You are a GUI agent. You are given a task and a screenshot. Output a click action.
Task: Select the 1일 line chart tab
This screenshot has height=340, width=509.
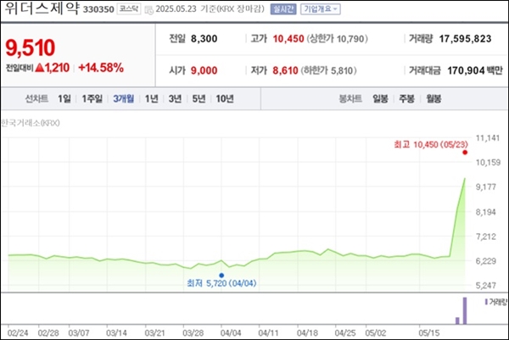[64, 98]
